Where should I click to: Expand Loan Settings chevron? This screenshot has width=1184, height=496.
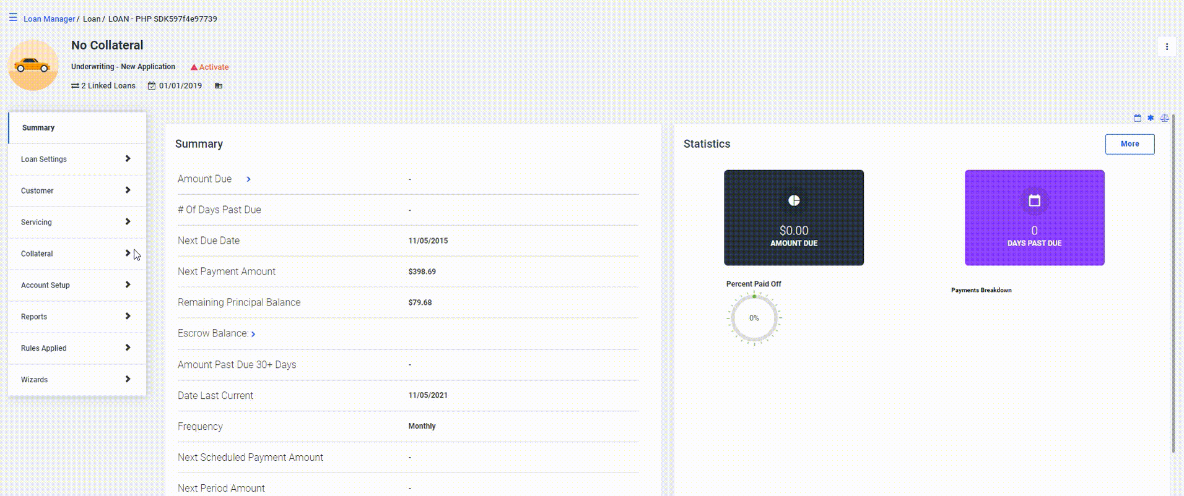point(128,159)
